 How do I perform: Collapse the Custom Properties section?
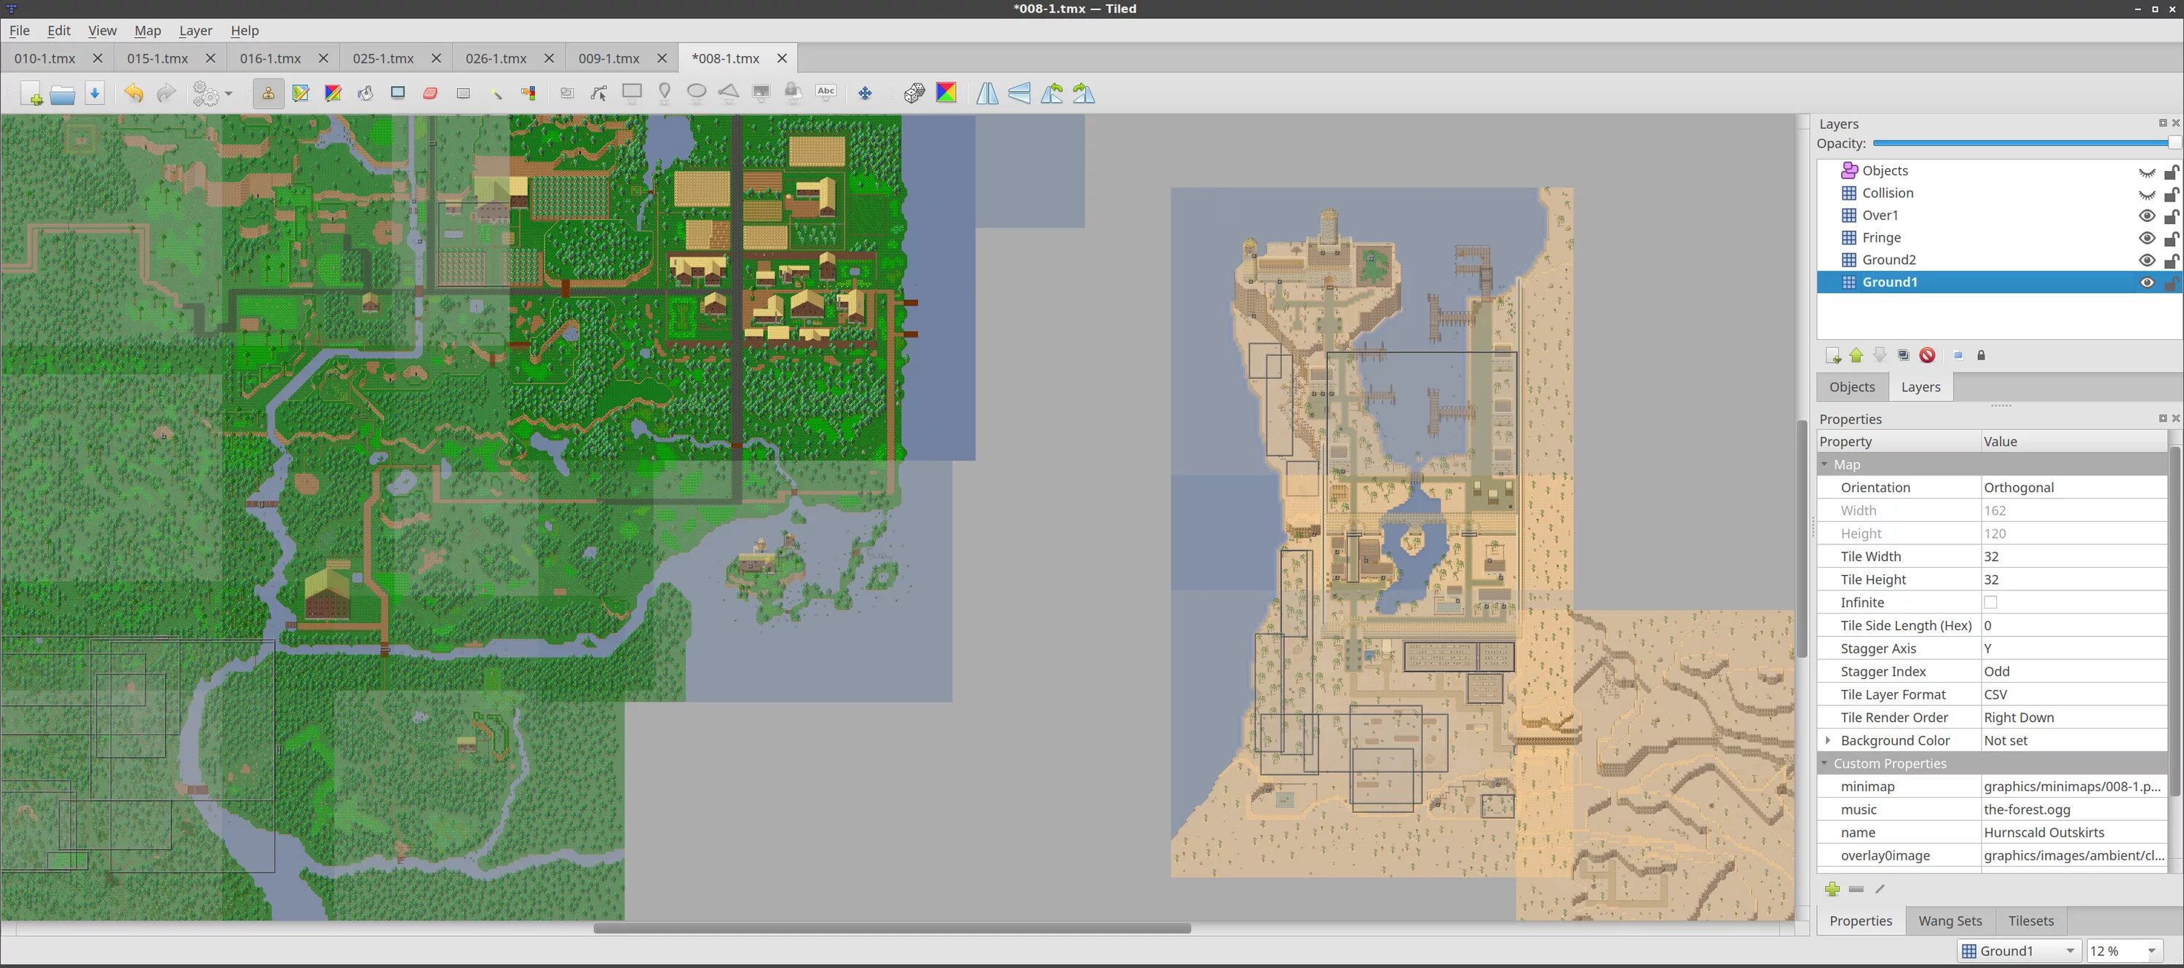(1824, 763)
